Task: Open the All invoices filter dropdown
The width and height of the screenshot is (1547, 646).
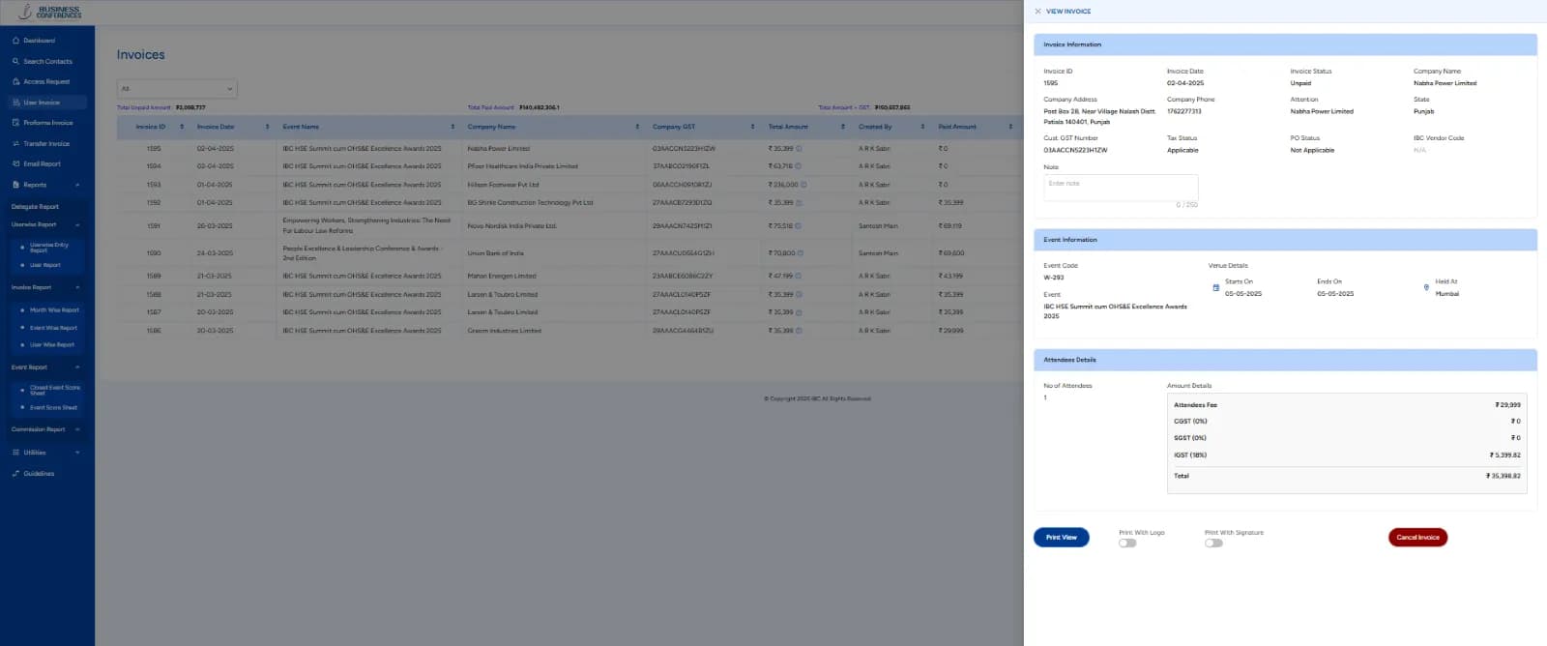Action: [177, 89]
